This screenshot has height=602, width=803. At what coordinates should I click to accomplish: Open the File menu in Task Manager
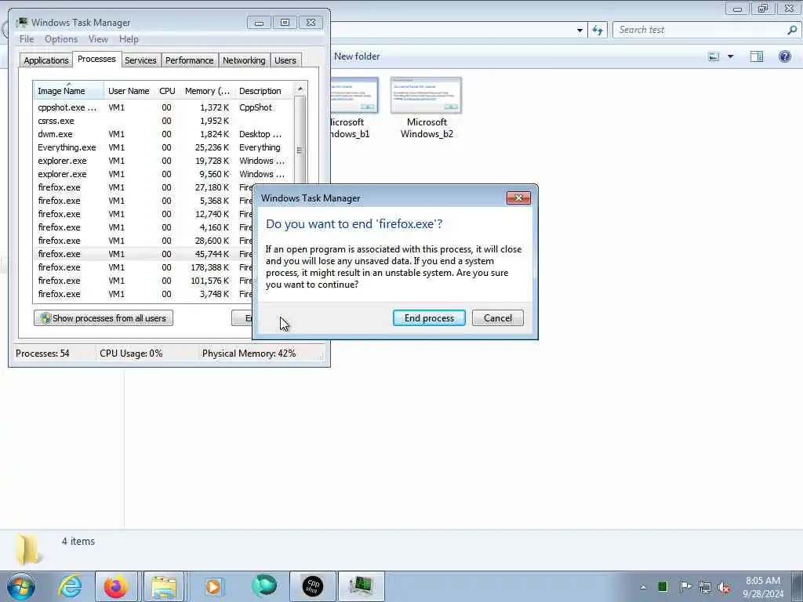coord(27,39)
